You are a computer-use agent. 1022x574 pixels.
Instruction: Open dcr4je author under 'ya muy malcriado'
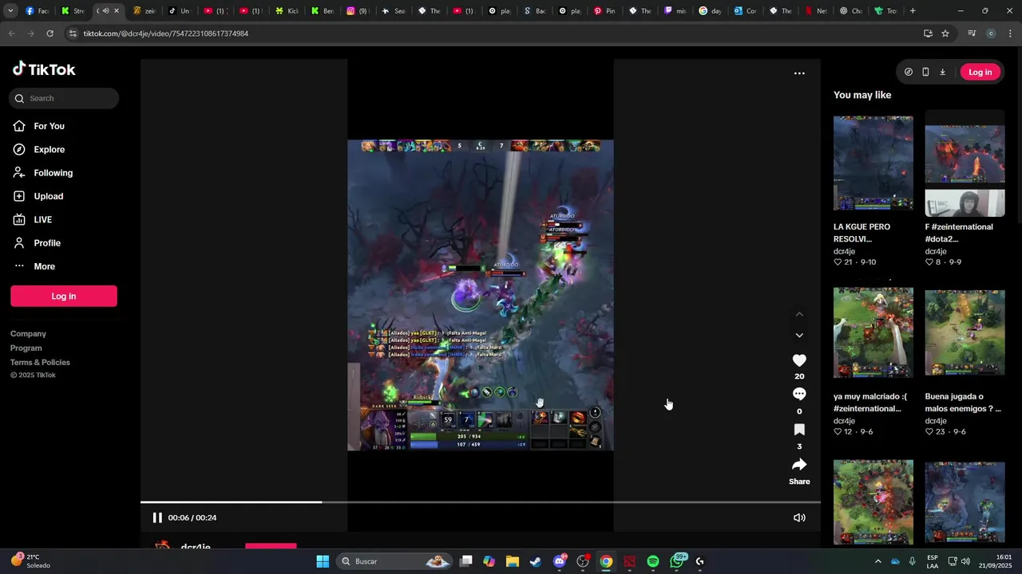844,421
